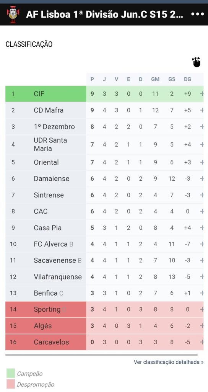
Task: Open the Benfica C team entry
Action: pyautogui.click(x=49, y=293)
